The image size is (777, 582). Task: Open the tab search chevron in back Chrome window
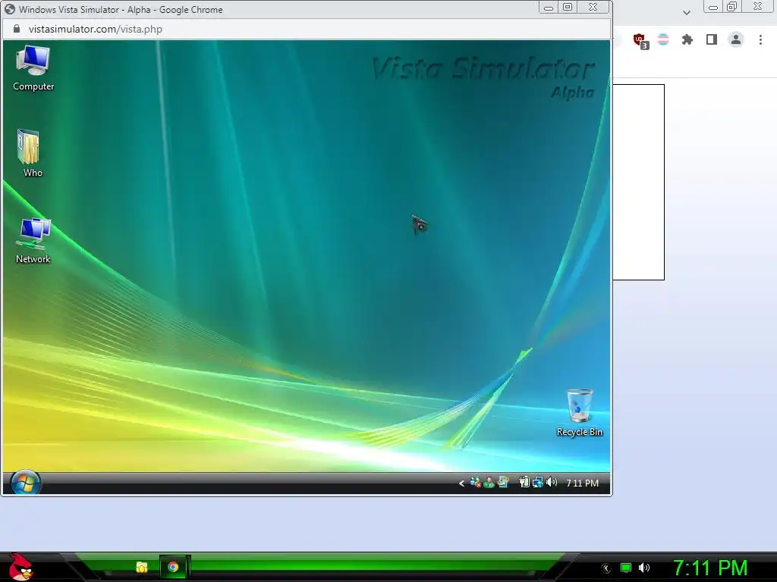click(x=686, y=13)
